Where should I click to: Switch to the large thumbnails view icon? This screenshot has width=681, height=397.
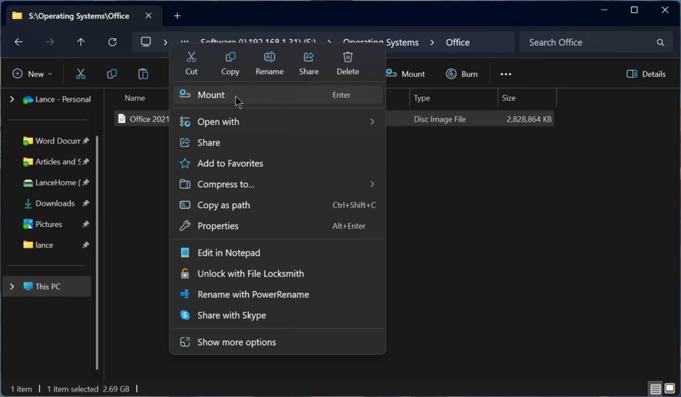[670, 389]
